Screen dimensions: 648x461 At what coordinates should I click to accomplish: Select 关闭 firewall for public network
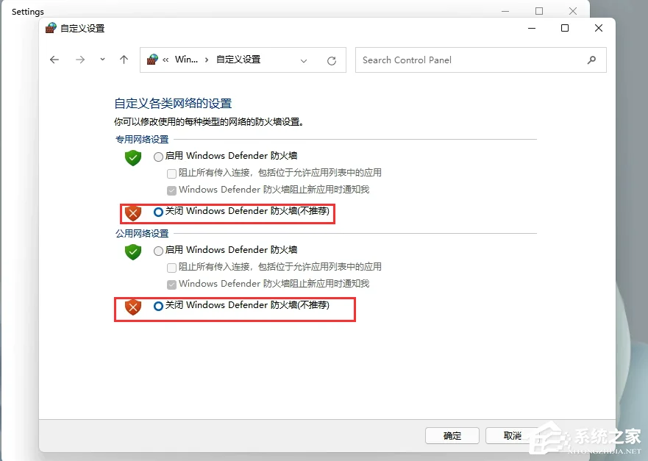tap(158, 306)
